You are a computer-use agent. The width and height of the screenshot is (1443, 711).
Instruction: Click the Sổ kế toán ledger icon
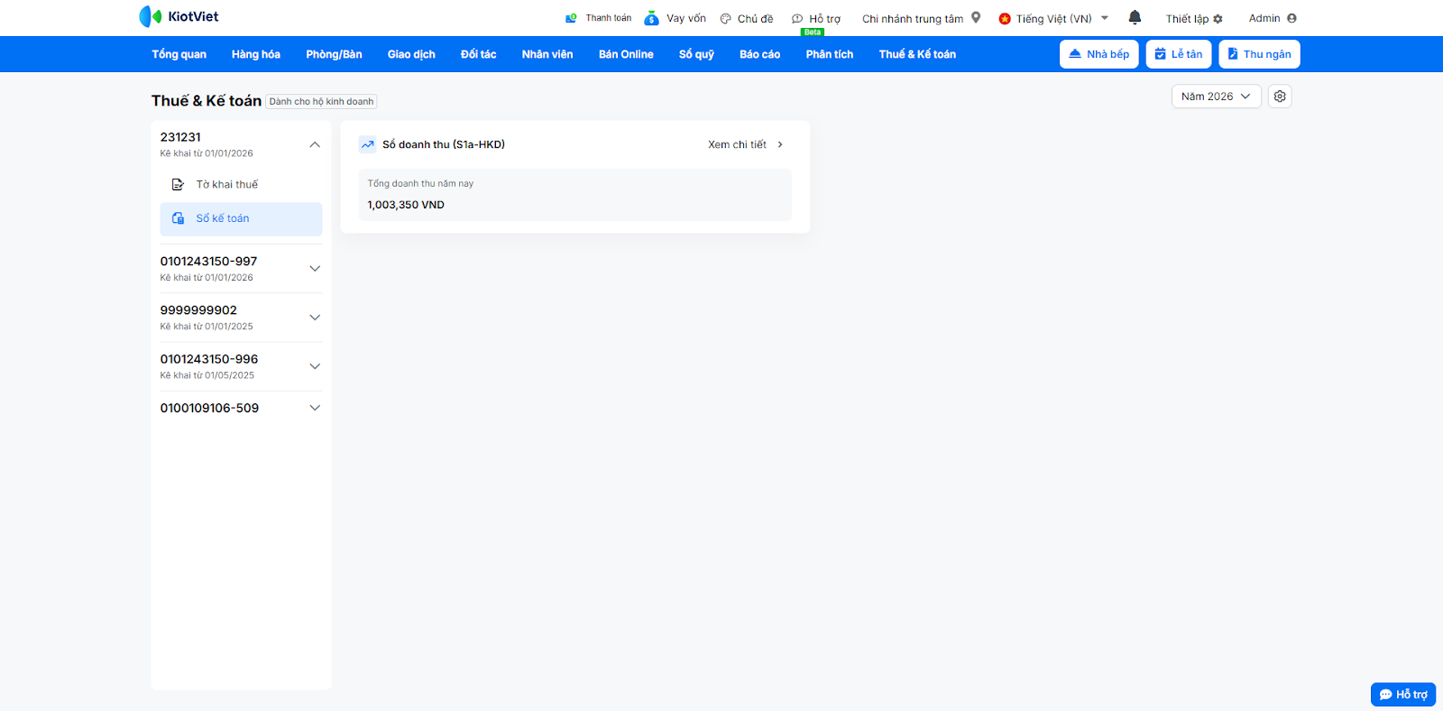178,218
